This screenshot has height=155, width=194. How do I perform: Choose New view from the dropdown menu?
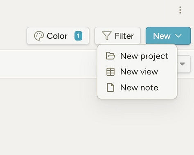coord(137,72)
